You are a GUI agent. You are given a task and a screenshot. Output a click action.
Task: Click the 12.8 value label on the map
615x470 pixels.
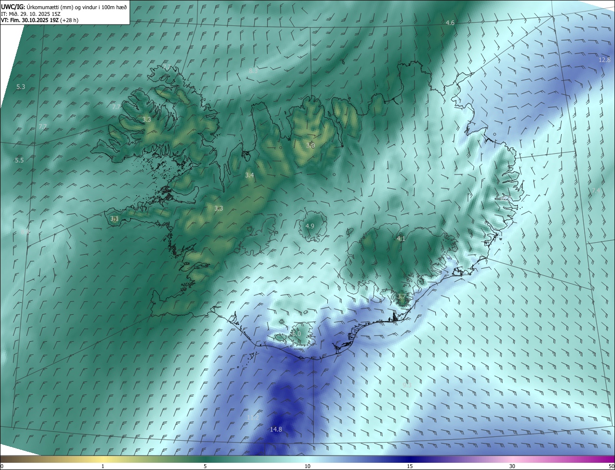(604, 60)
